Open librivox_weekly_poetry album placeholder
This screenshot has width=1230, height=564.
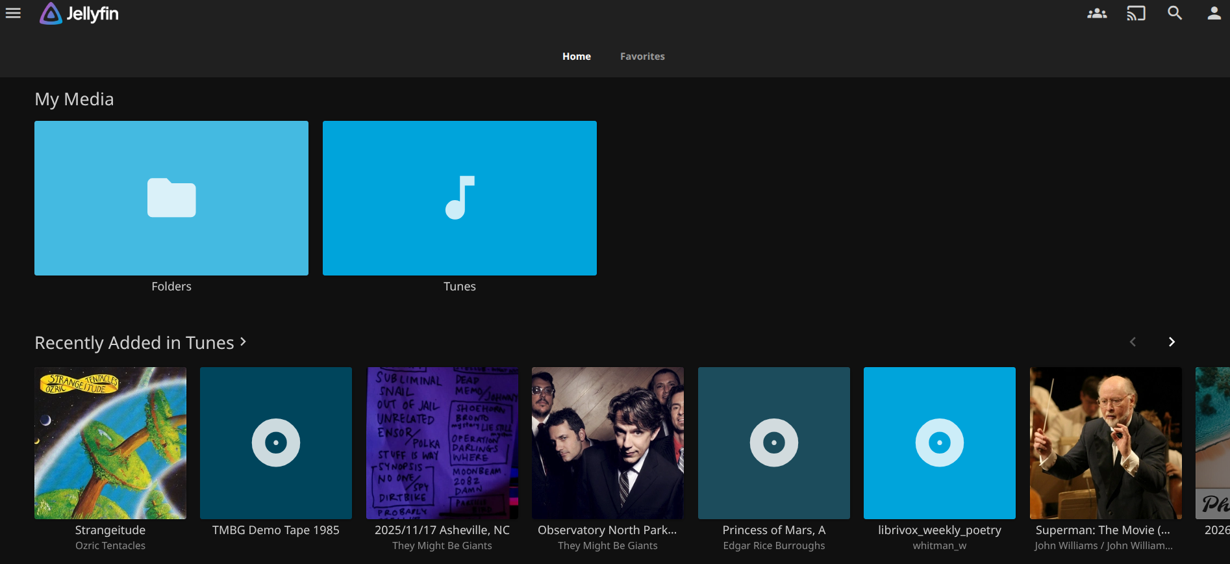tap(940, 443)
